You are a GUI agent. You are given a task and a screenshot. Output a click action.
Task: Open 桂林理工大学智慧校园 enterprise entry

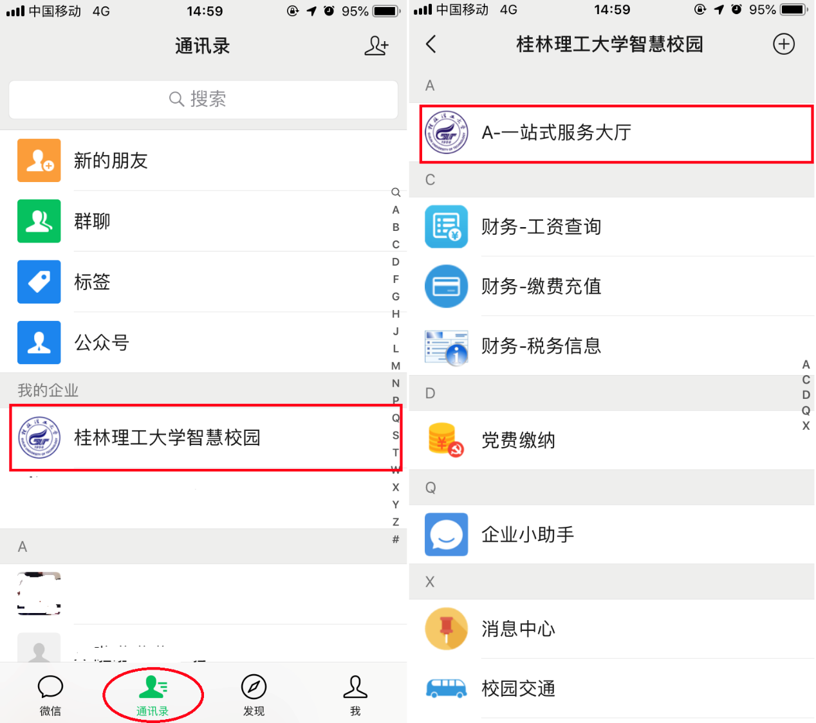(x=203, y=437)
